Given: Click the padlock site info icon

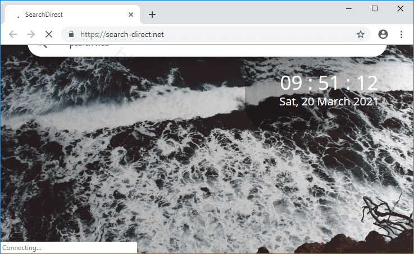Looking at the screenshot, I should pos(71,34).
